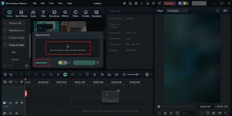Image resolution: width=232 pixels, height=116 pixels.
Task: Take a snapshot with camera icon
Action: [213, 113]
